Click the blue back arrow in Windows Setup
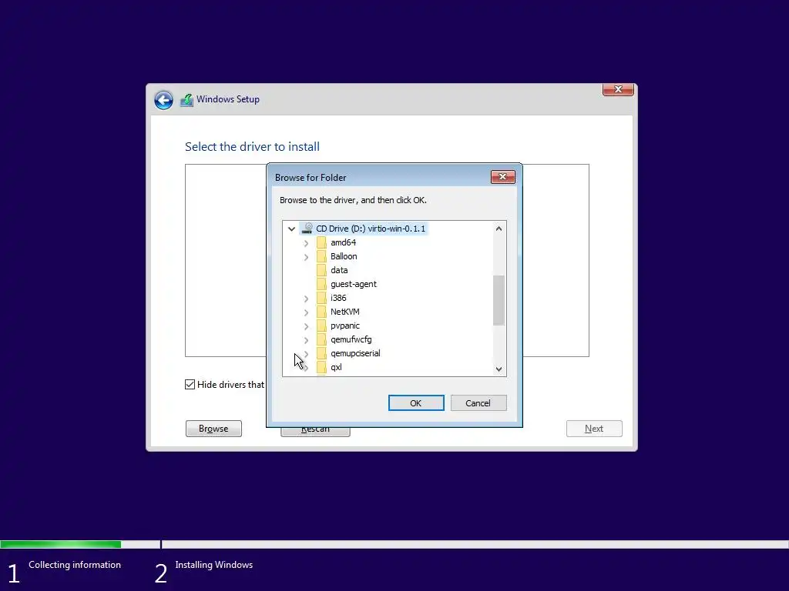The image size is (789, 591). (x=163, y=100)
